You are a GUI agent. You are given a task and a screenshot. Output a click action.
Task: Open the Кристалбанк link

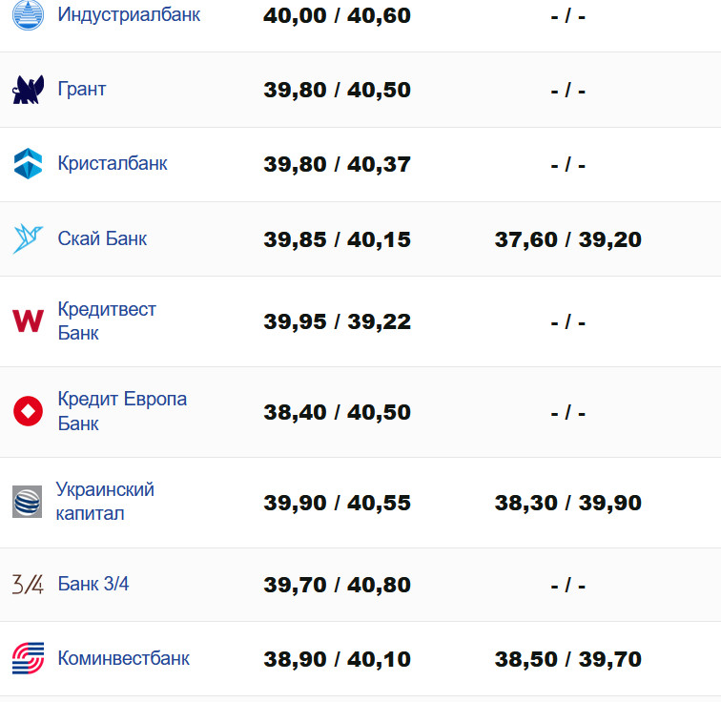(x=113, y=163)
